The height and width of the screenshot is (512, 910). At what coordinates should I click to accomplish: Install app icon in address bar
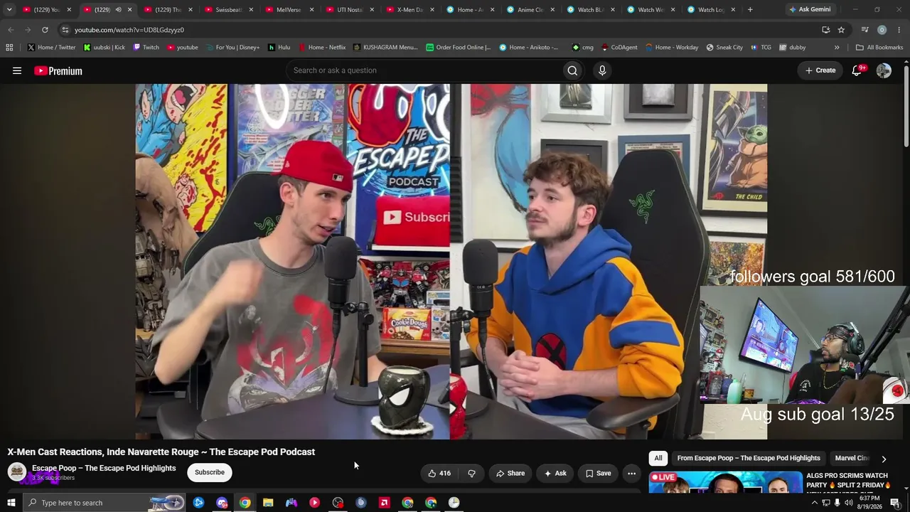coord(825,30)
